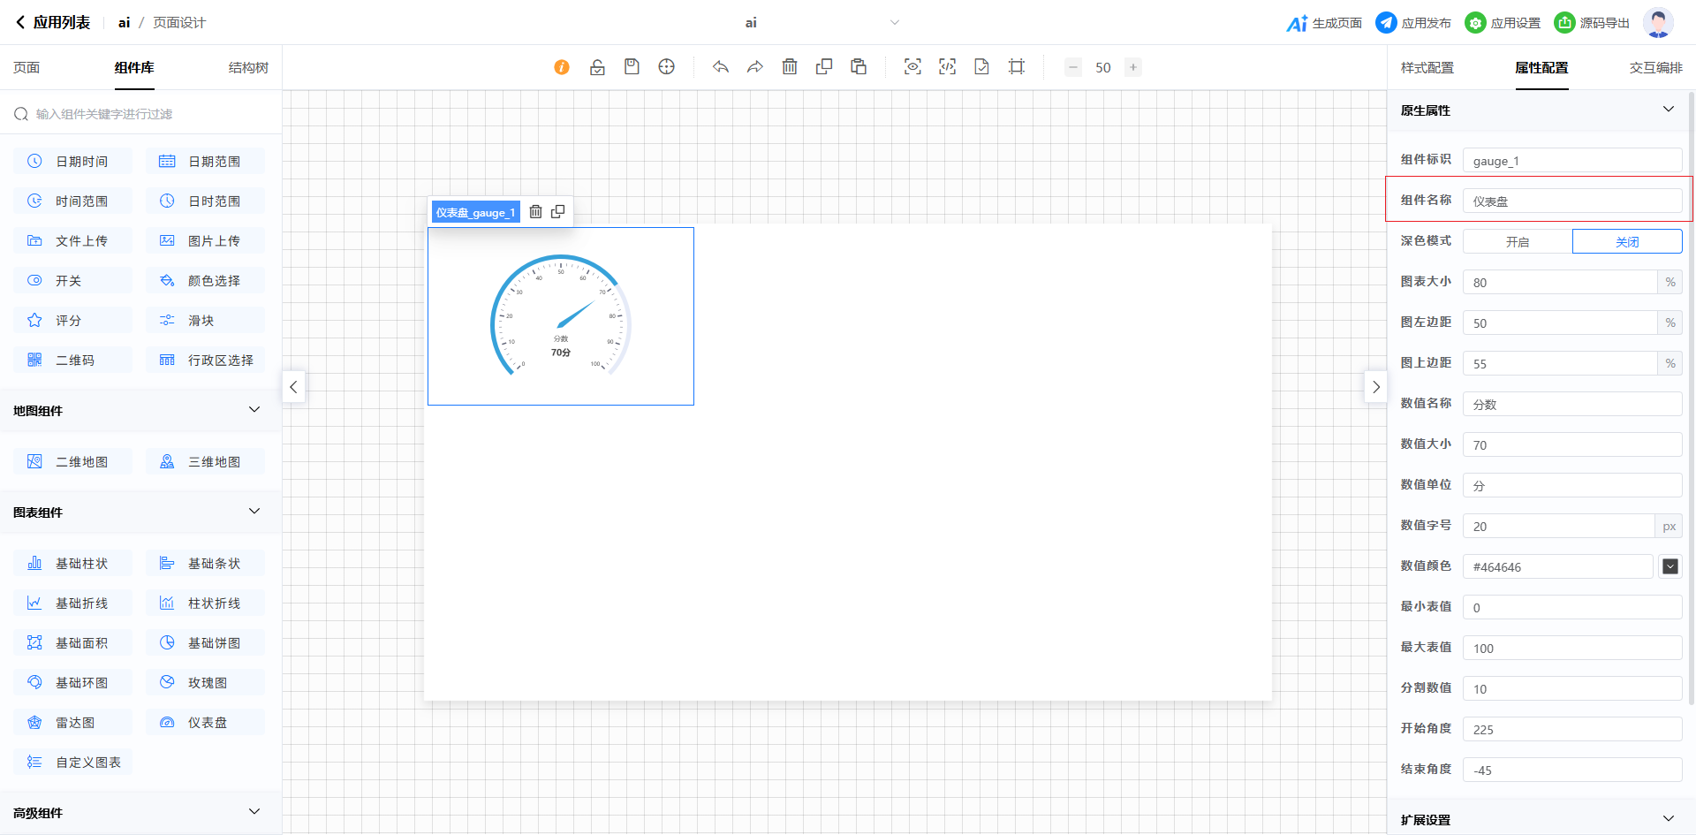Screen dimensions: 1696x835
Task: Click the undo arrow icon
Action: (x=721, y=67)
